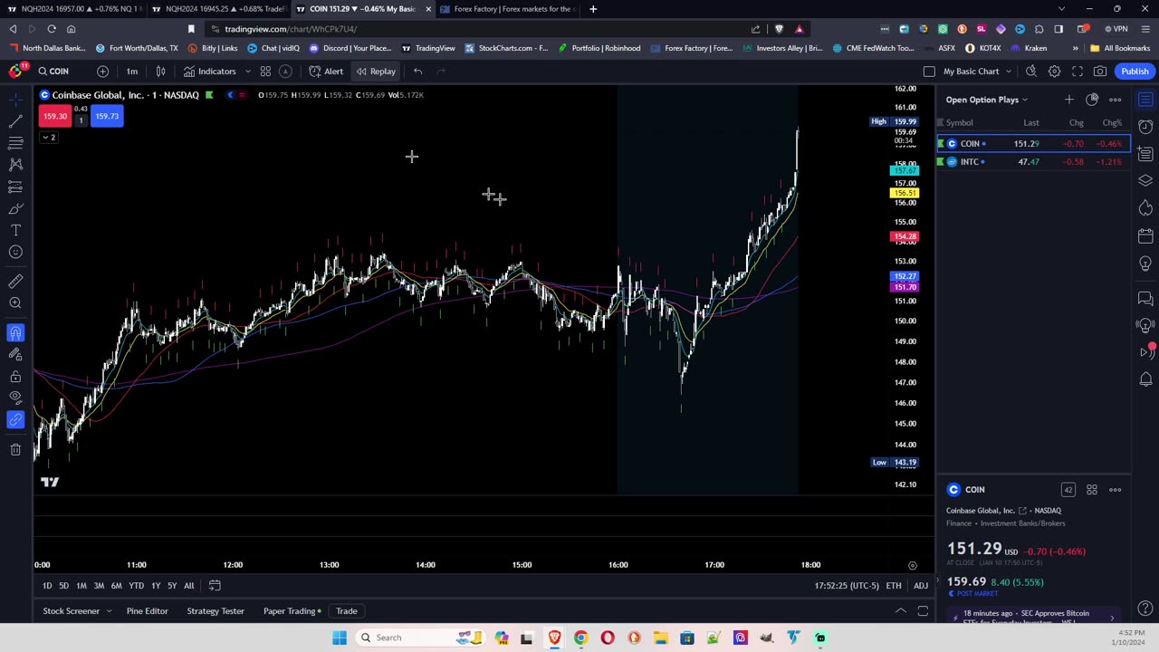The height and width of the screenshot is (652, 1159).
Task: Select the INTC watchlist row
Action: 1034,161
